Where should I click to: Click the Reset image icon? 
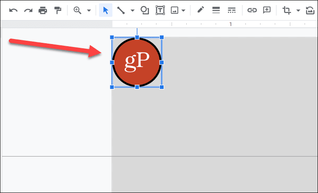point(310,10)
